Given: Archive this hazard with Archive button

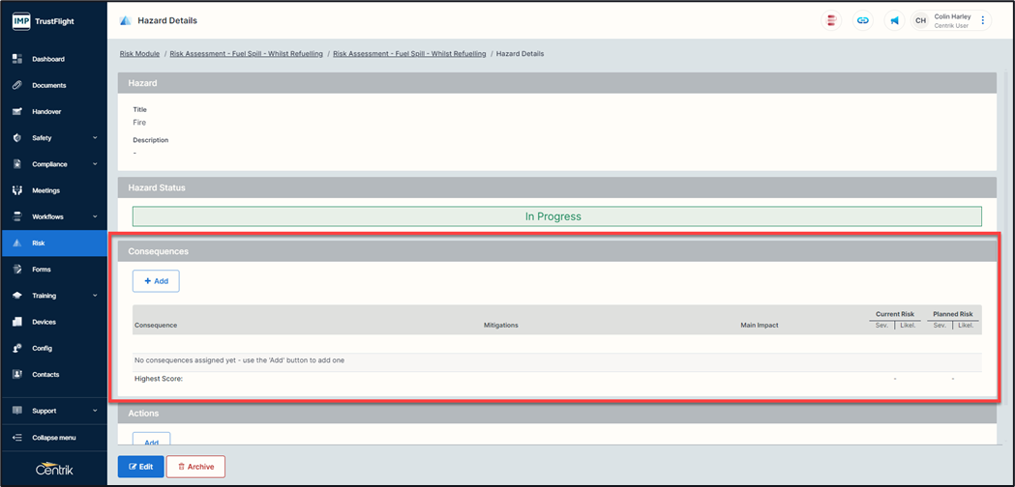Looking at the screenshot, I should 195,467.
